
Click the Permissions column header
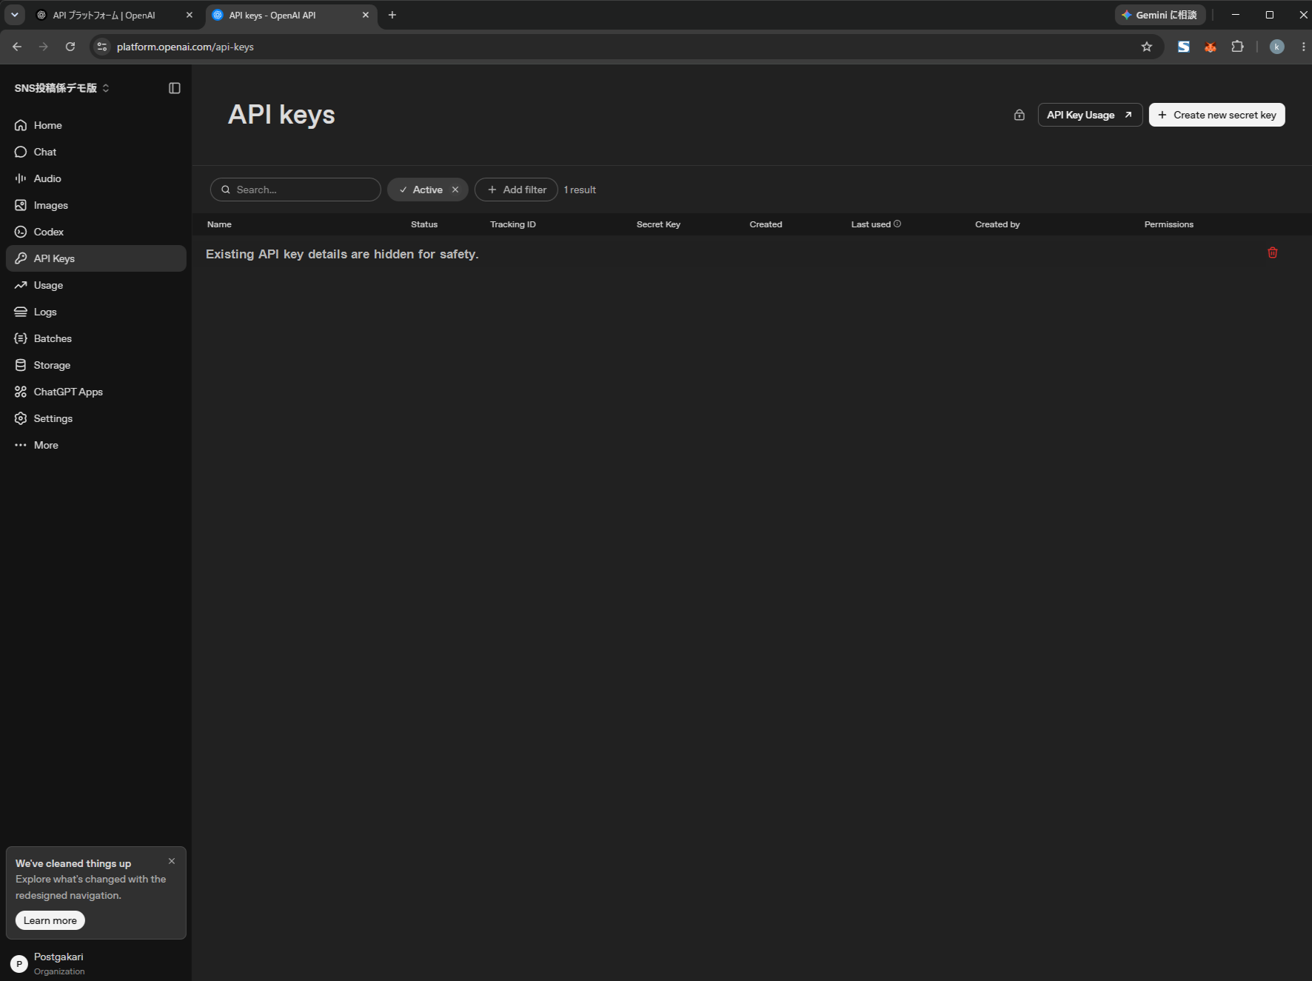coord(1168,224)
